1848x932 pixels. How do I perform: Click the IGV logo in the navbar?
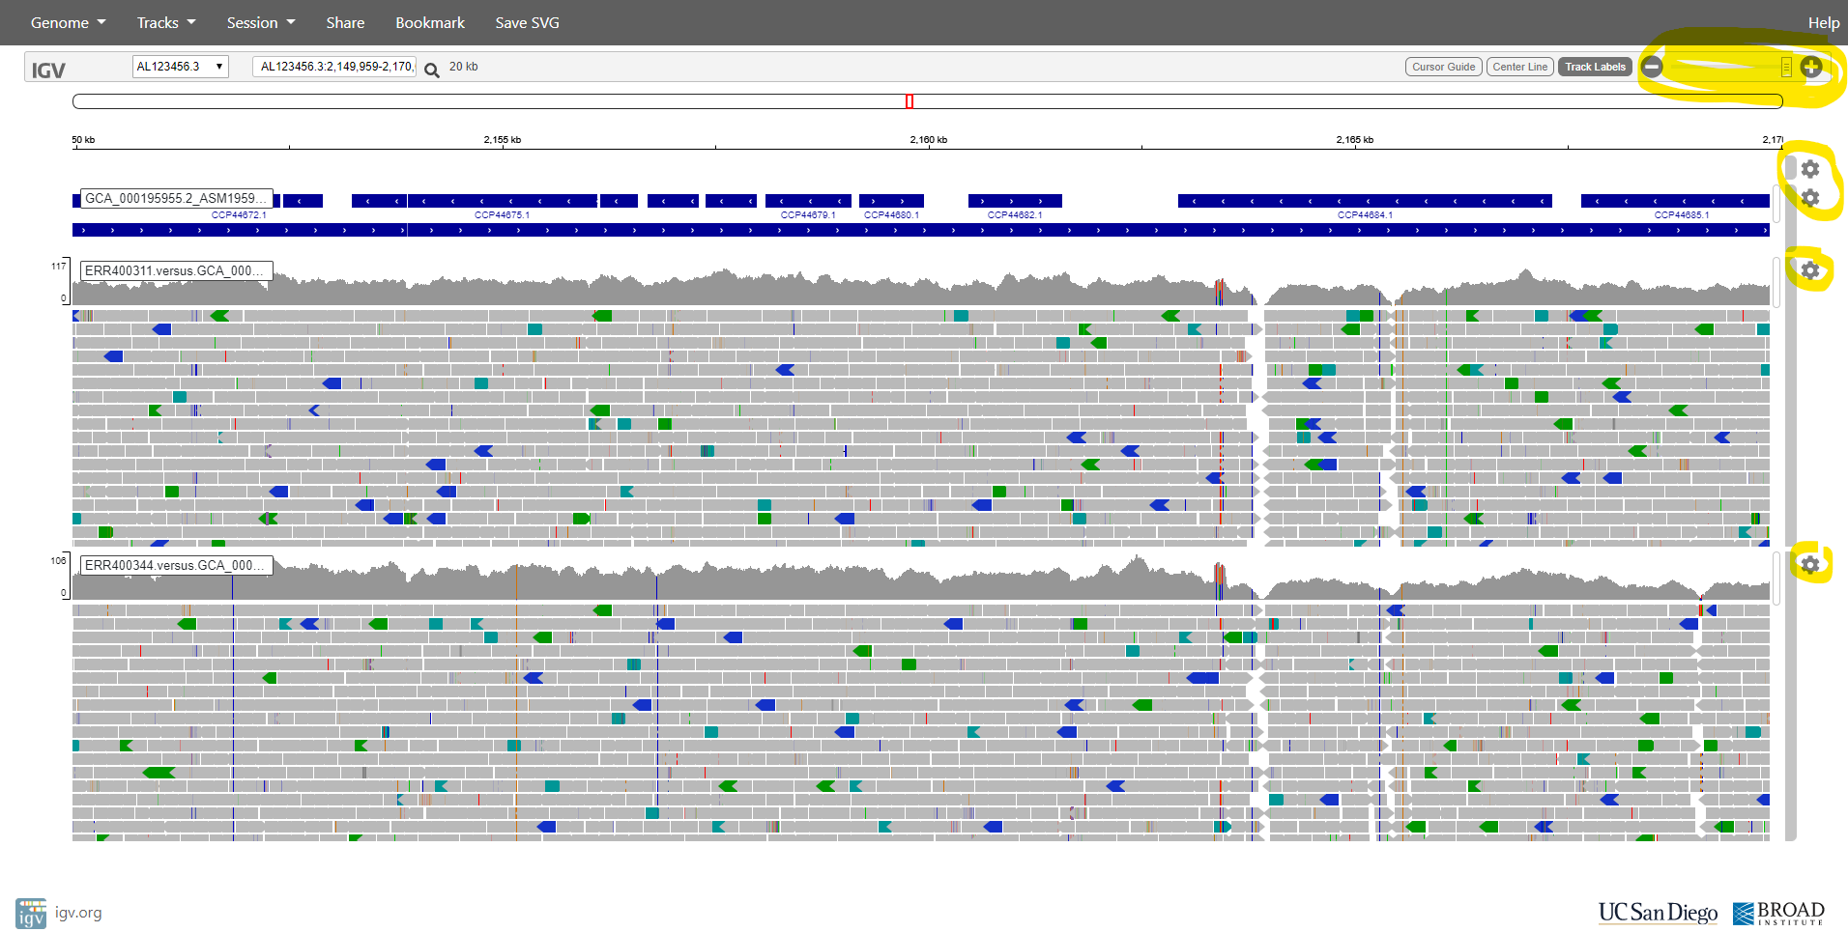coord(48,71)
